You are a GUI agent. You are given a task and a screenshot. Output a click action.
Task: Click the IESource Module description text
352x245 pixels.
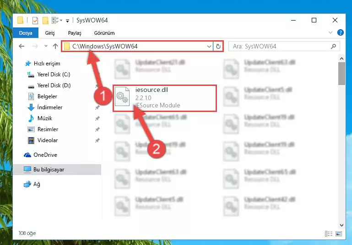click(x=157, y=105)
